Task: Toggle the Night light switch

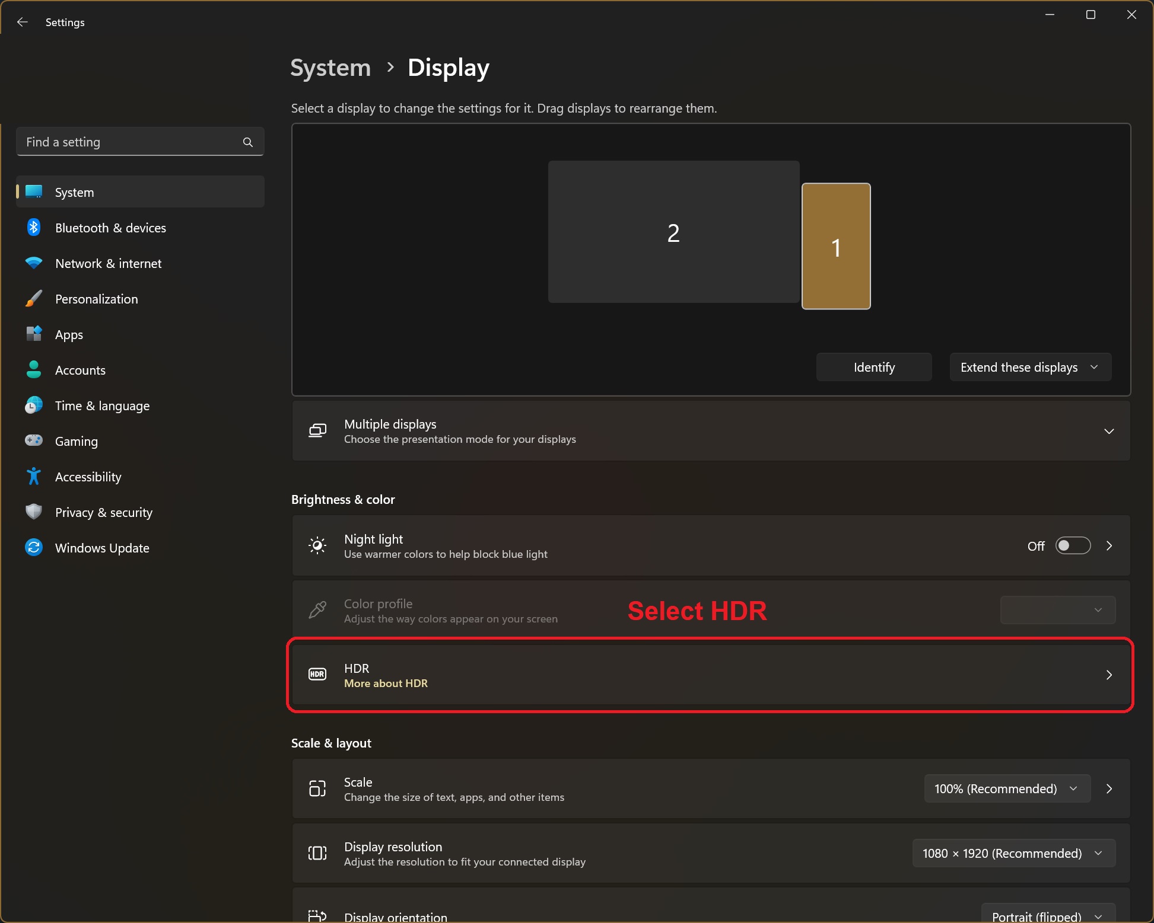Action: [1073, 545]
